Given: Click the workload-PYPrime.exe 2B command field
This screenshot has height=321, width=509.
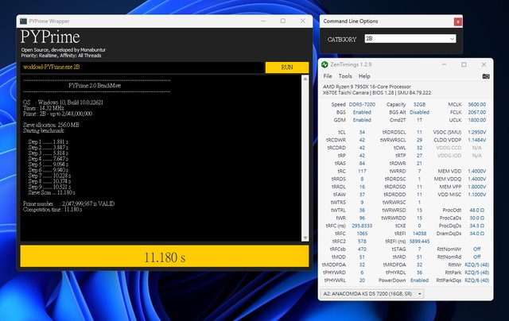Looking at the screenshot, I should click(142, 68).
